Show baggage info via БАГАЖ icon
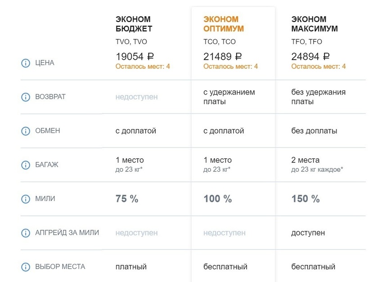Image resolution: width=369 pixels, height=282 pixels. coord(26,165)
